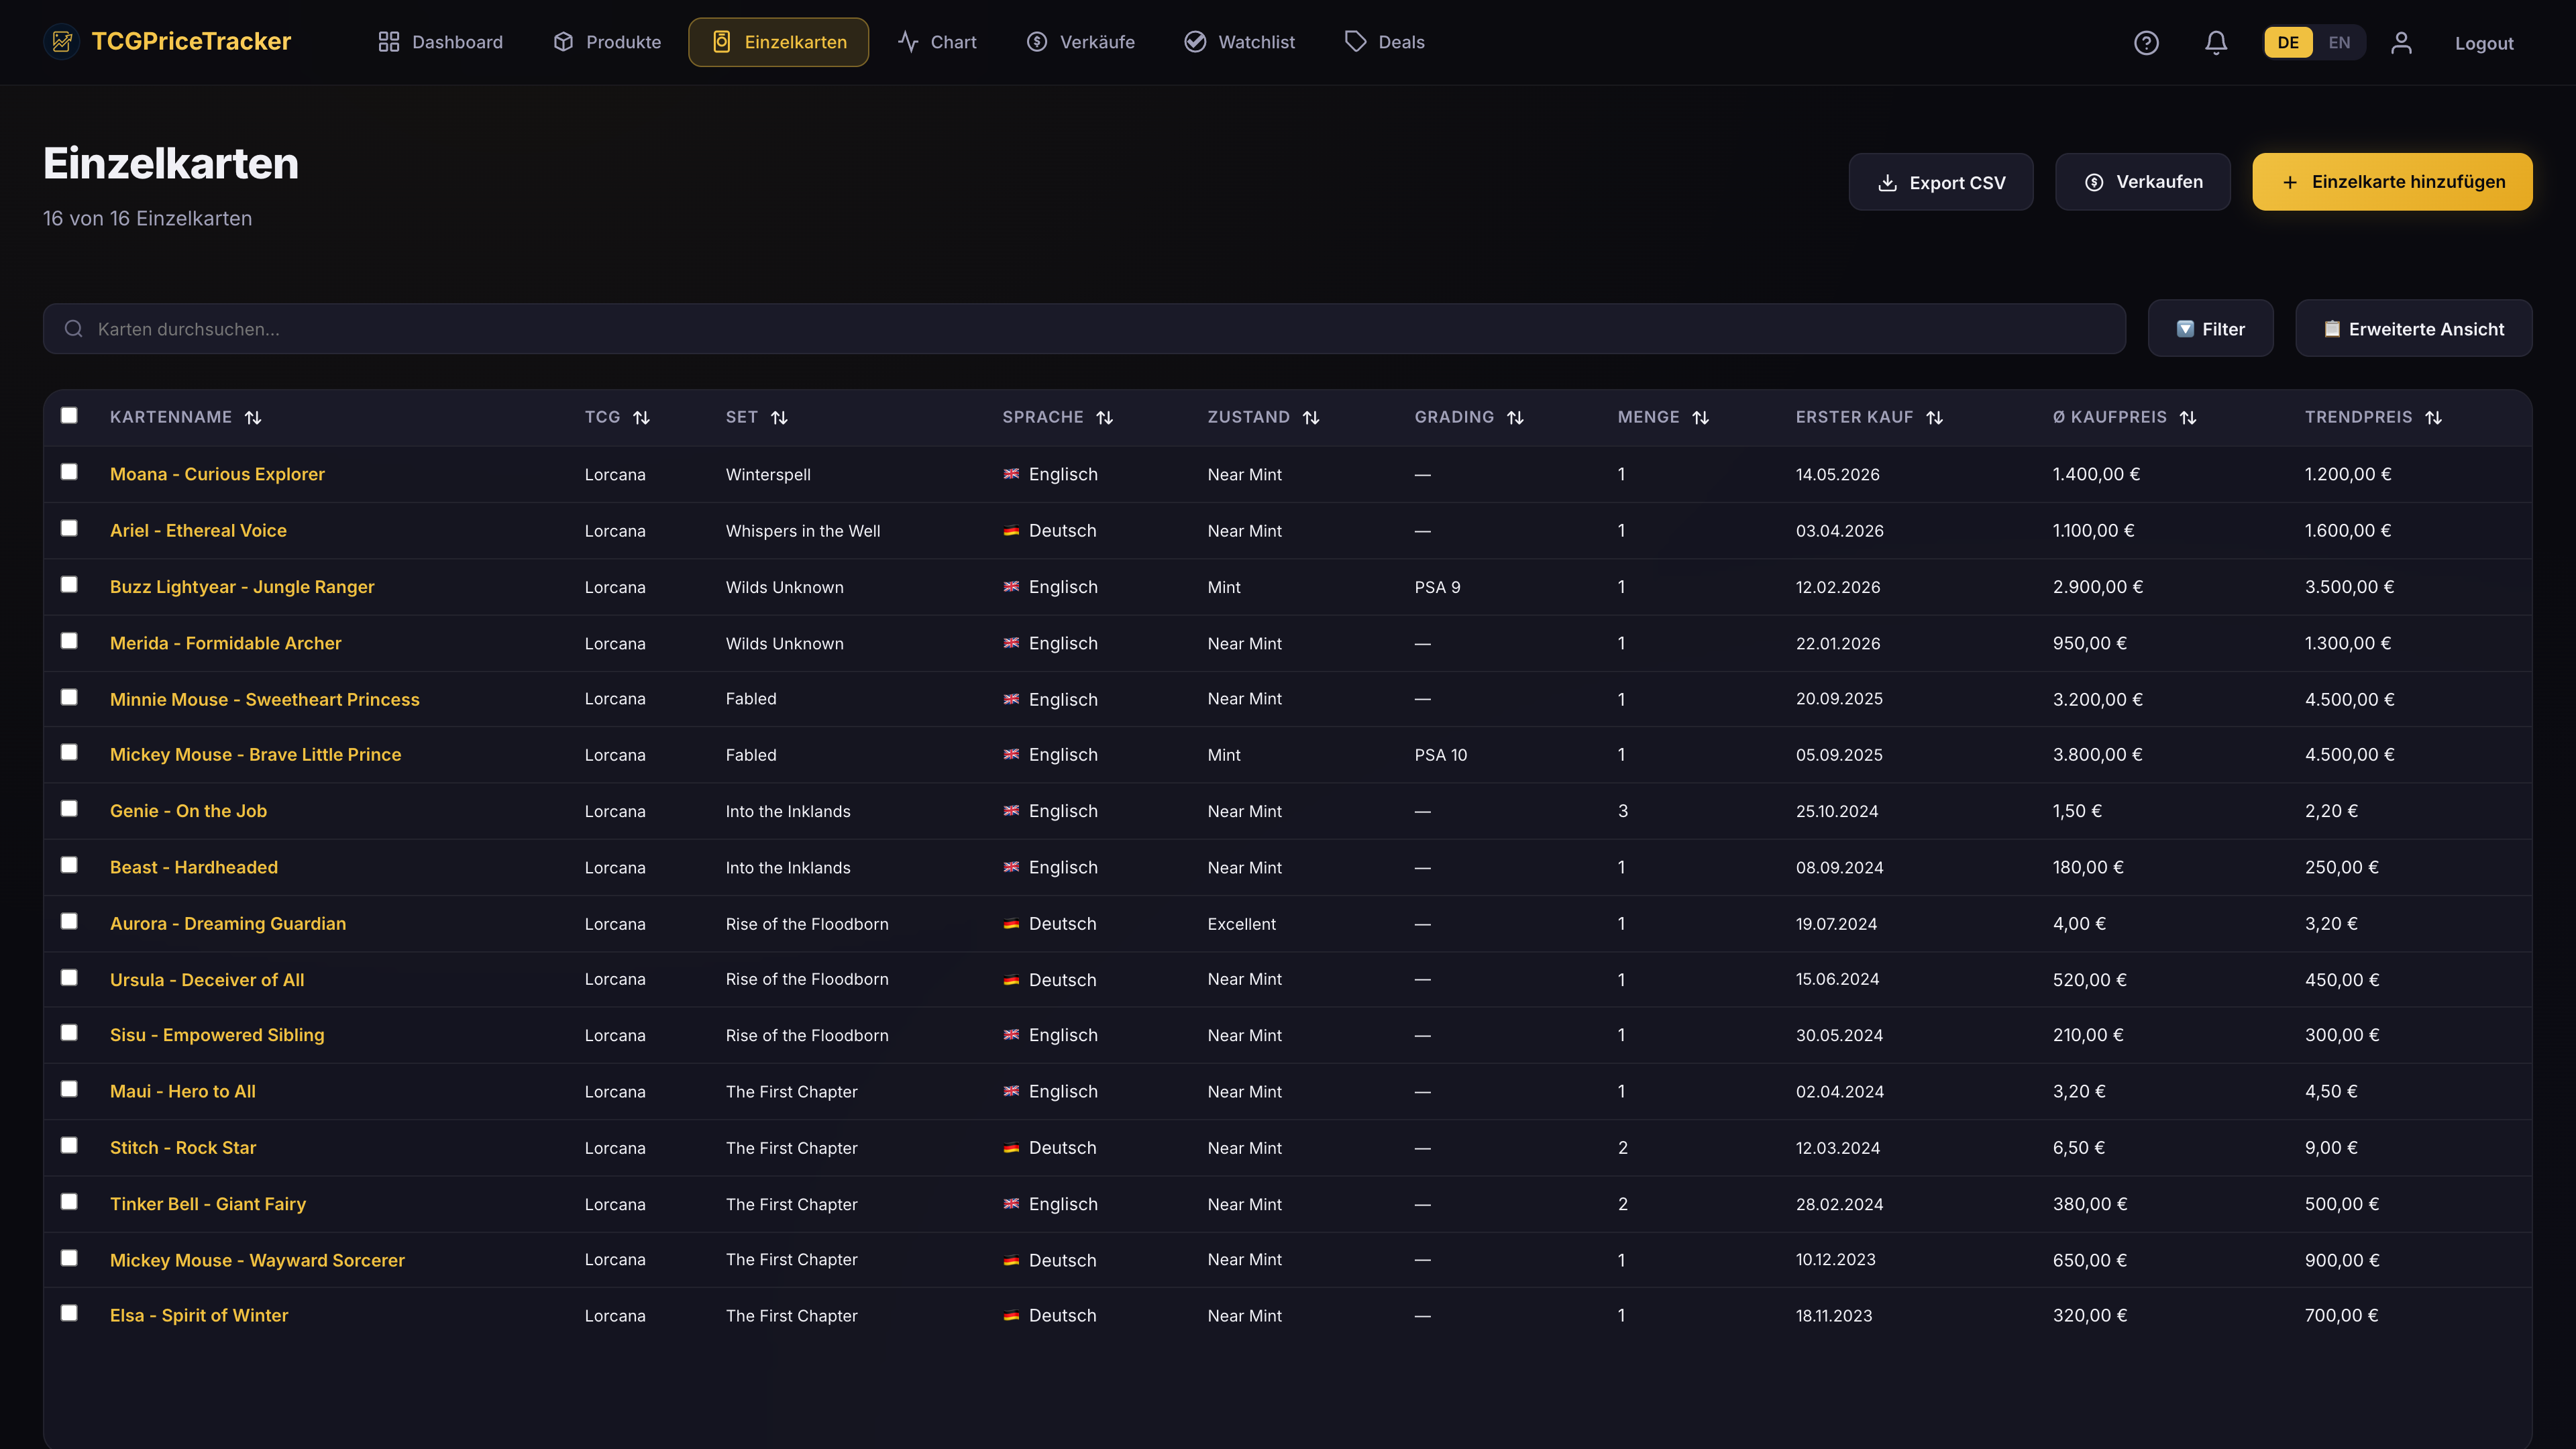Open the Deals menu item
2576x1449 pixels.
tap(1384, 42)
